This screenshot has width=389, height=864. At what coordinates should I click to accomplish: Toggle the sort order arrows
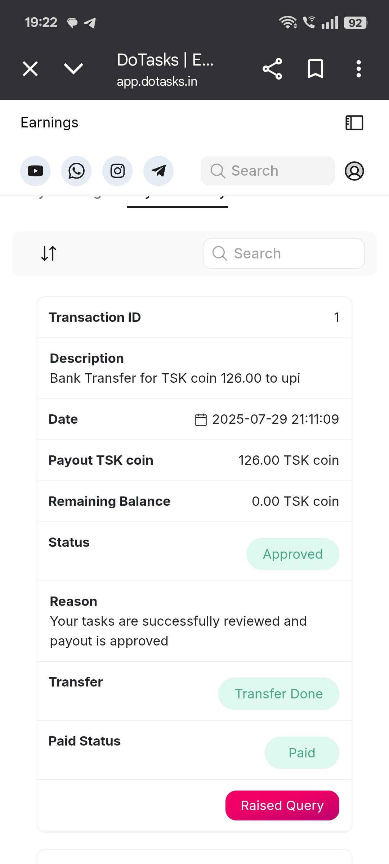pyautogui.click(x=49, y=253)
